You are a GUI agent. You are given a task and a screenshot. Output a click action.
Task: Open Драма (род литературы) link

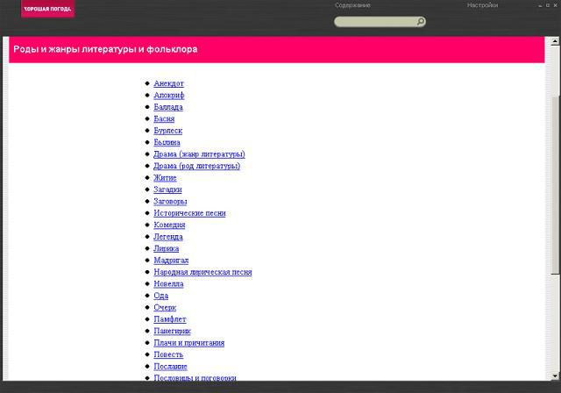tap(196, 166)
